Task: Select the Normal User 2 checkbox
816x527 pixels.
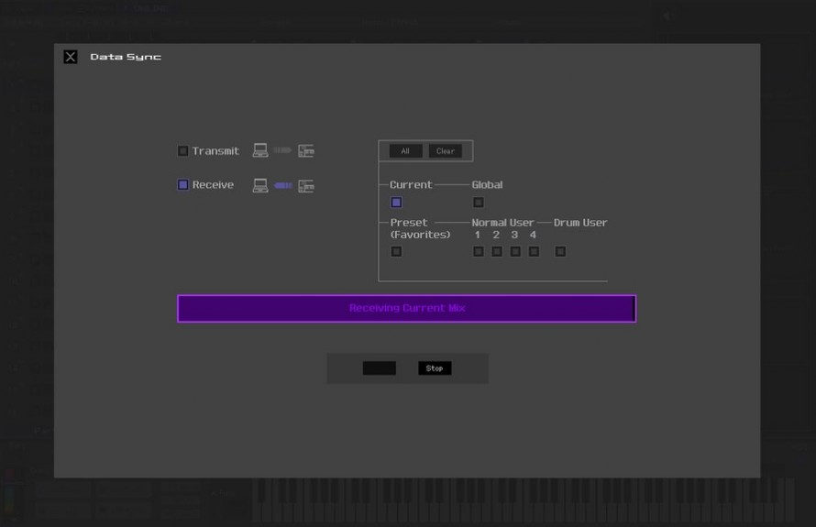Action: click(496, 252)
